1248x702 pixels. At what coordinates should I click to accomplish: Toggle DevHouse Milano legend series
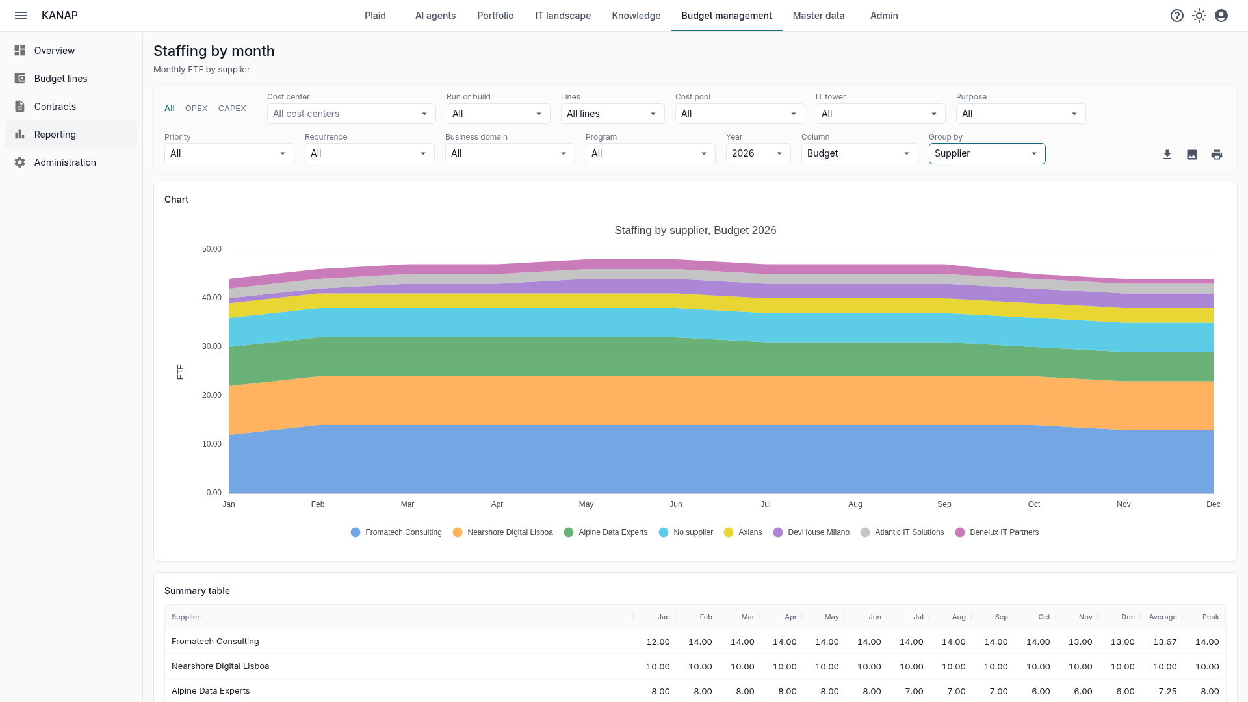[x=811, y=532]
